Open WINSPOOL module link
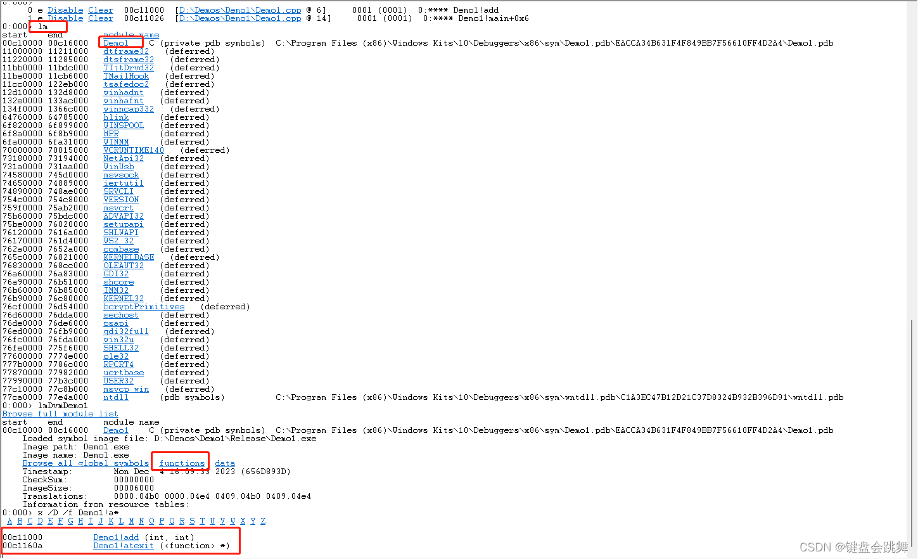Viewport: 918px width, 559px height. 124,125
